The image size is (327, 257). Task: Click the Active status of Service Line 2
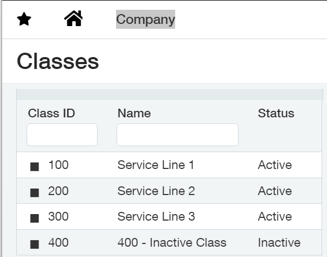275,191
